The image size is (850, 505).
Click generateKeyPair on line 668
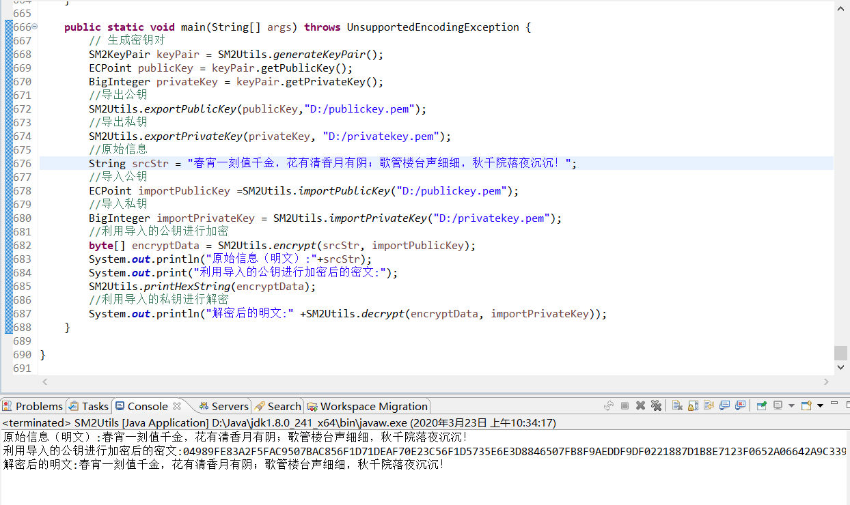[320, 55]
